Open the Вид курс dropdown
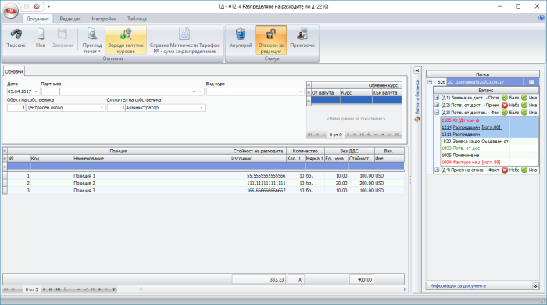547x305 pixels. [x=301, y=91]
